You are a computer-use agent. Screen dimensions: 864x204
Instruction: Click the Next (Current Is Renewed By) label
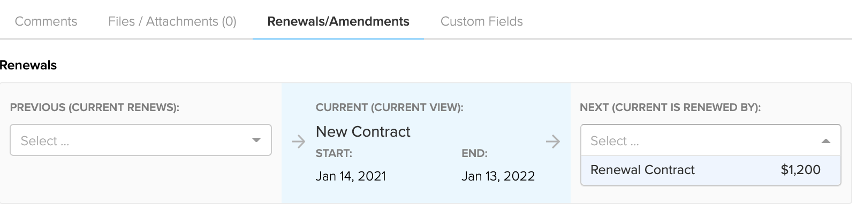pos(670,107)
